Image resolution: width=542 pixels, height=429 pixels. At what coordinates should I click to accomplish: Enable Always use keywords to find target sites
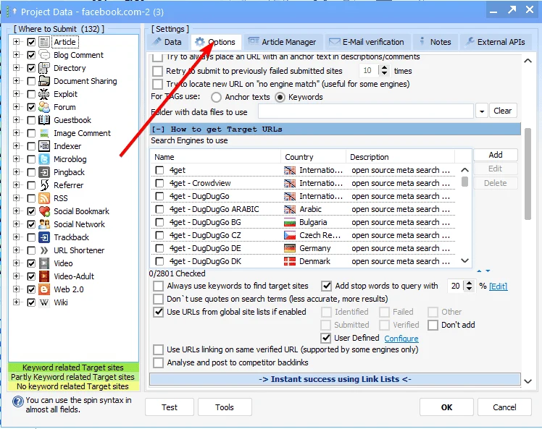[158, 286]
